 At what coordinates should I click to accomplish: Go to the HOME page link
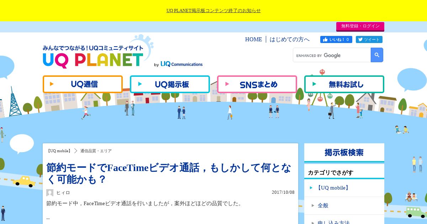coord(253,39)
